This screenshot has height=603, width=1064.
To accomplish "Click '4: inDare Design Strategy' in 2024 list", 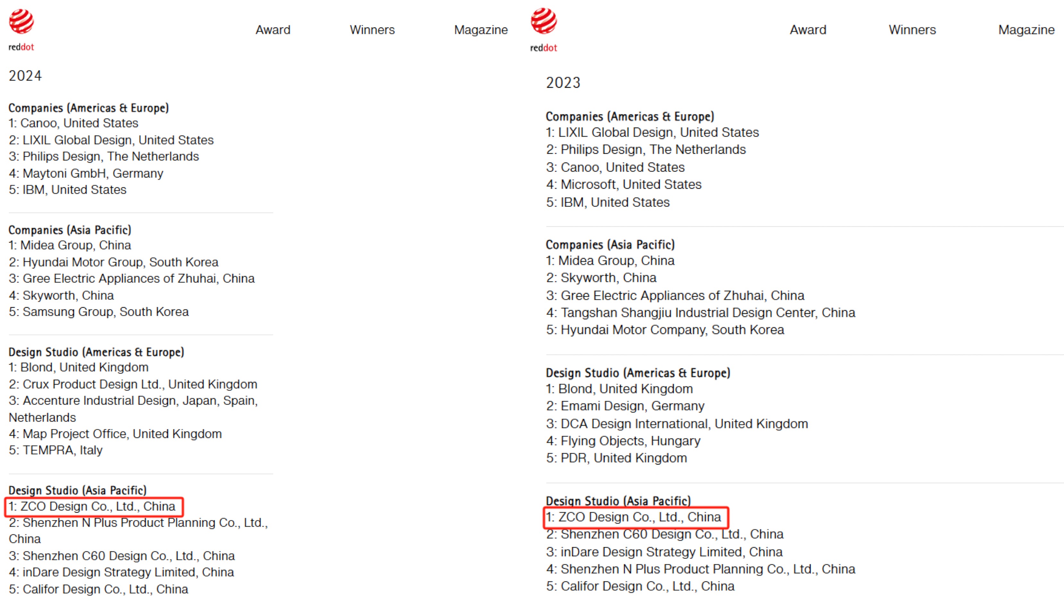I will [121, 572].
